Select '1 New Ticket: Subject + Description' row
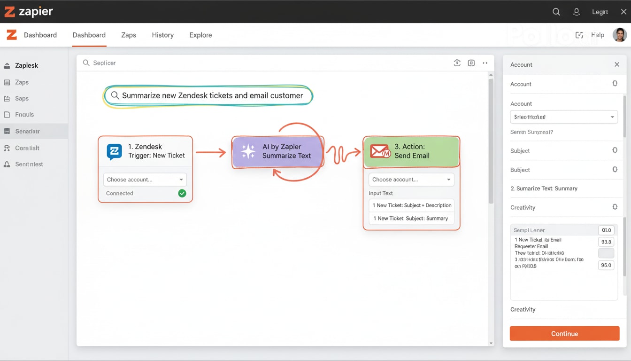631x361 pixels. (x=412, y=205)
